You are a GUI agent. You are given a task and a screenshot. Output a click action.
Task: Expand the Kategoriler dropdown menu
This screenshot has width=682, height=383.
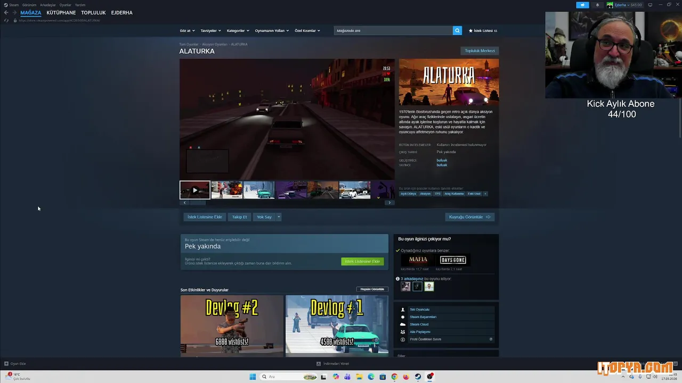(238, 31)
